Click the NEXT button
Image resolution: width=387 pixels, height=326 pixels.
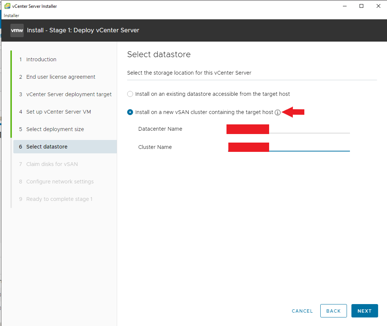364,311
